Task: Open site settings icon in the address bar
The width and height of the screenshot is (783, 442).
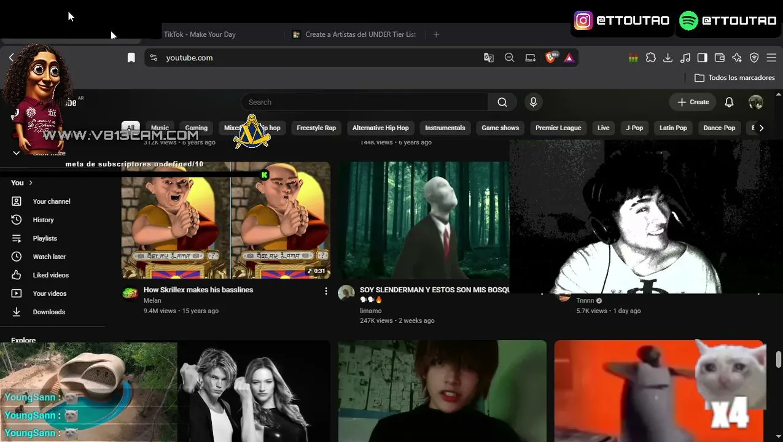Action: click(154, 58)
